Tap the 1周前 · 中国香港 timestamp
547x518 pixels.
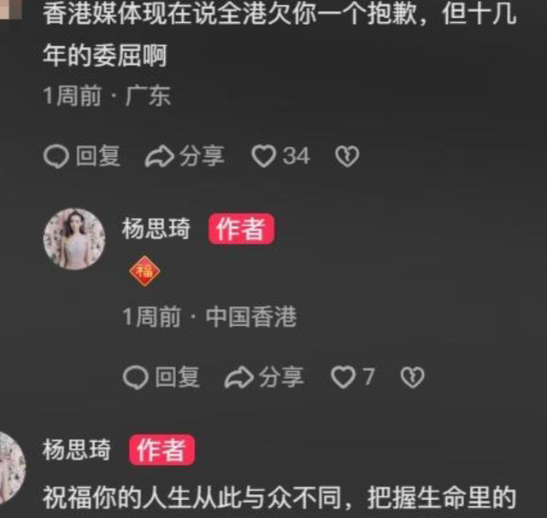coord(209,317)
